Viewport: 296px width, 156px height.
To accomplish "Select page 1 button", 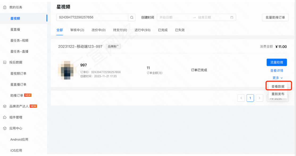I will (250, 98).
